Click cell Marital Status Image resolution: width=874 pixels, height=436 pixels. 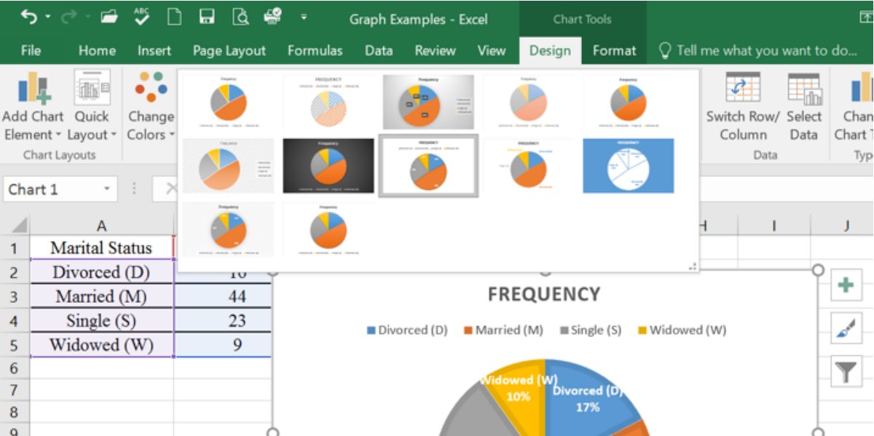pos(102,247)
